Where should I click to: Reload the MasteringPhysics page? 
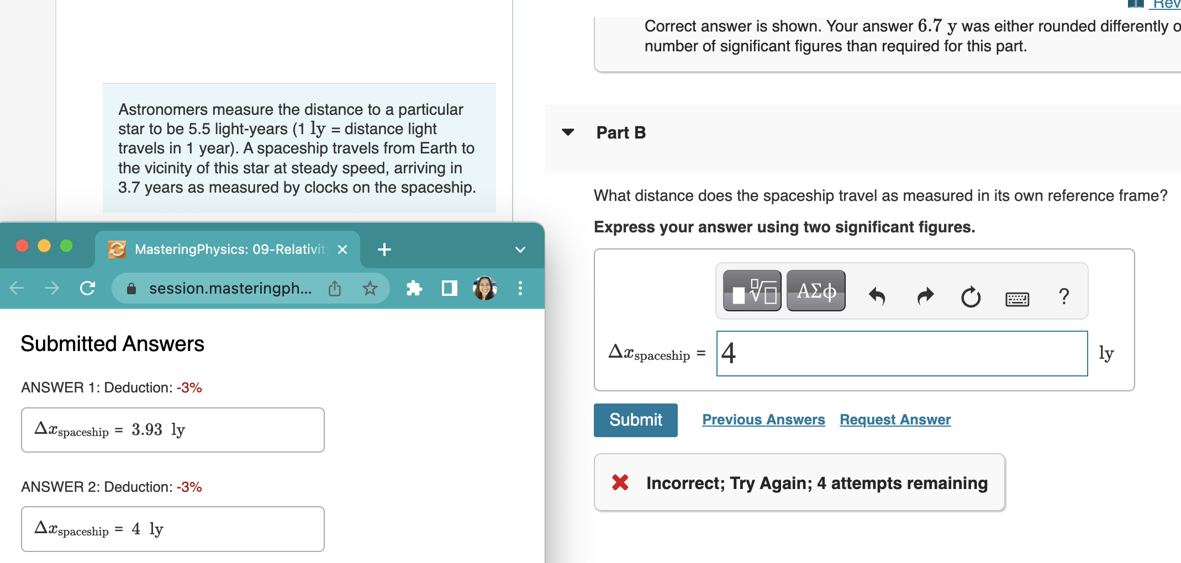coord(88,288)
